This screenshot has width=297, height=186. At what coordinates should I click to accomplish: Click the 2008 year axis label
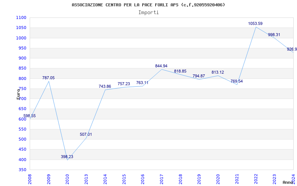(x=30, y=179)
